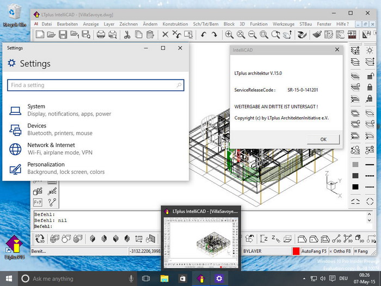Save drawing using the floppy disk icon
381x286 pixels.
pyautogui.click(x=63, y=34)
